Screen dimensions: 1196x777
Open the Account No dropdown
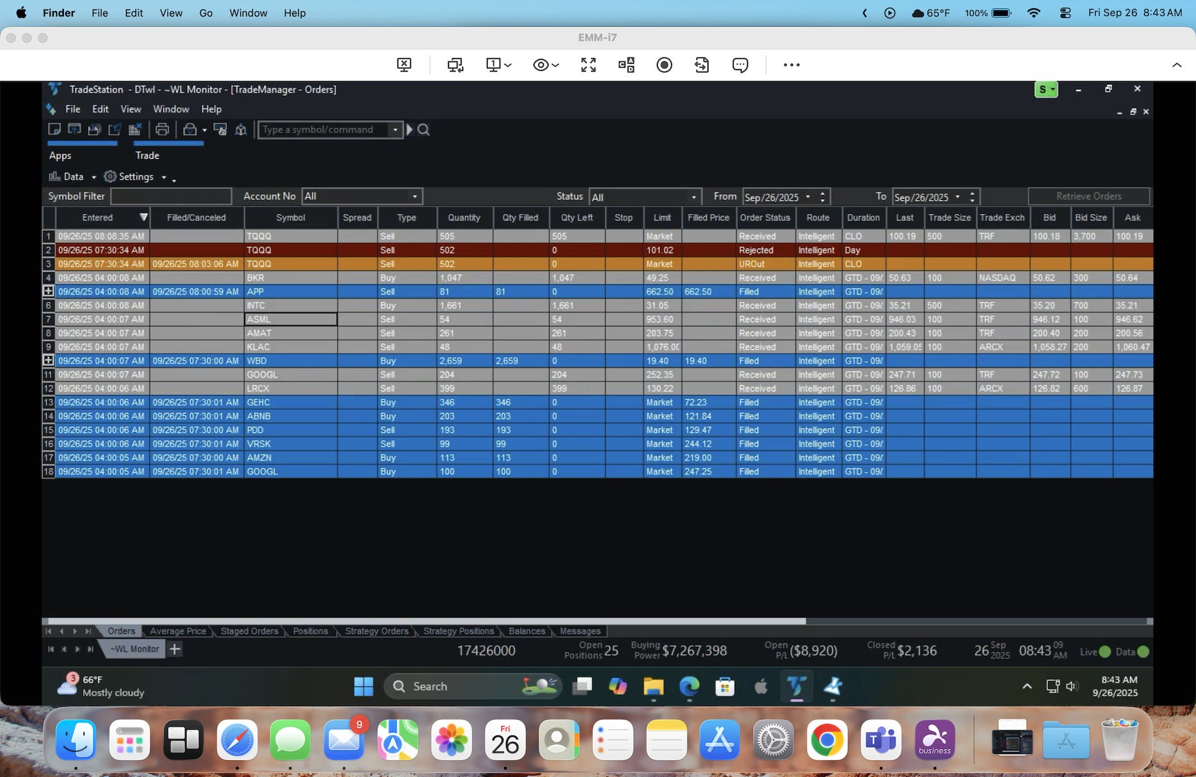tap(415, 196)
